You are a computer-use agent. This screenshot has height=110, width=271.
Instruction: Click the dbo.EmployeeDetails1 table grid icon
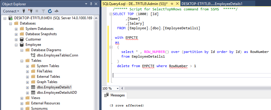[x=33, y=88]
